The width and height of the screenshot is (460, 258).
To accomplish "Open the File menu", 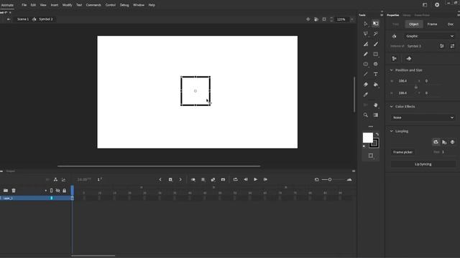I will point(24,5).
